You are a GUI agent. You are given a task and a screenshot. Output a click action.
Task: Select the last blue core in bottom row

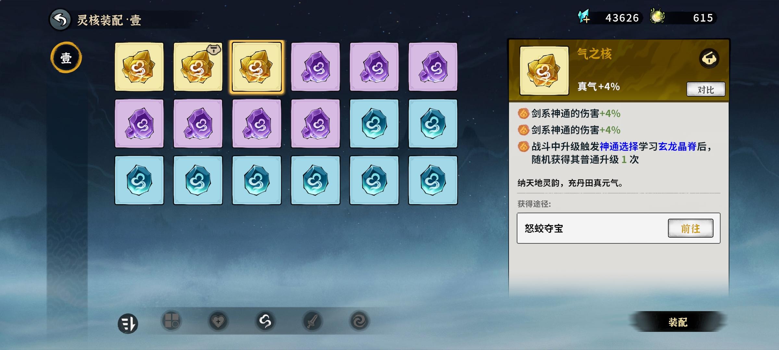pos(433,180)
